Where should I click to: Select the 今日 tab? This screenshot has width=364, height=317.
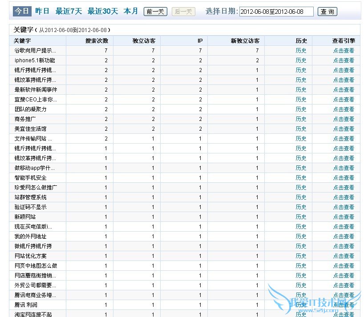click(22, 11)
